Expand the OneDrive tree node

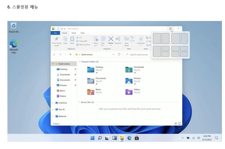coord(53,103)
